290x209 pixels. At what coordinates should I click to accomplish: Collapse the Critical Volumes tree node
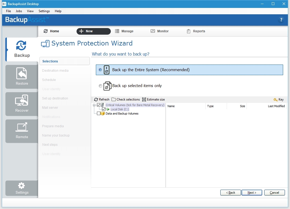pyautogui.click(x=94, y=105)
